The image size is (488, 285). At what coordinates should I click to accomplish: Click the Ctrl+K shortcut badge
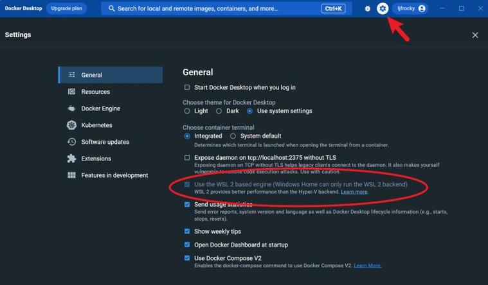tap(333, 9)
